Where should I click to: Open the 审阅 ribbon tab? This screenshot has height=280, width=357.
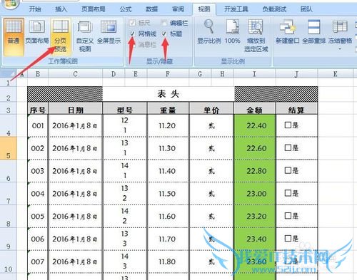pos(178,9)
